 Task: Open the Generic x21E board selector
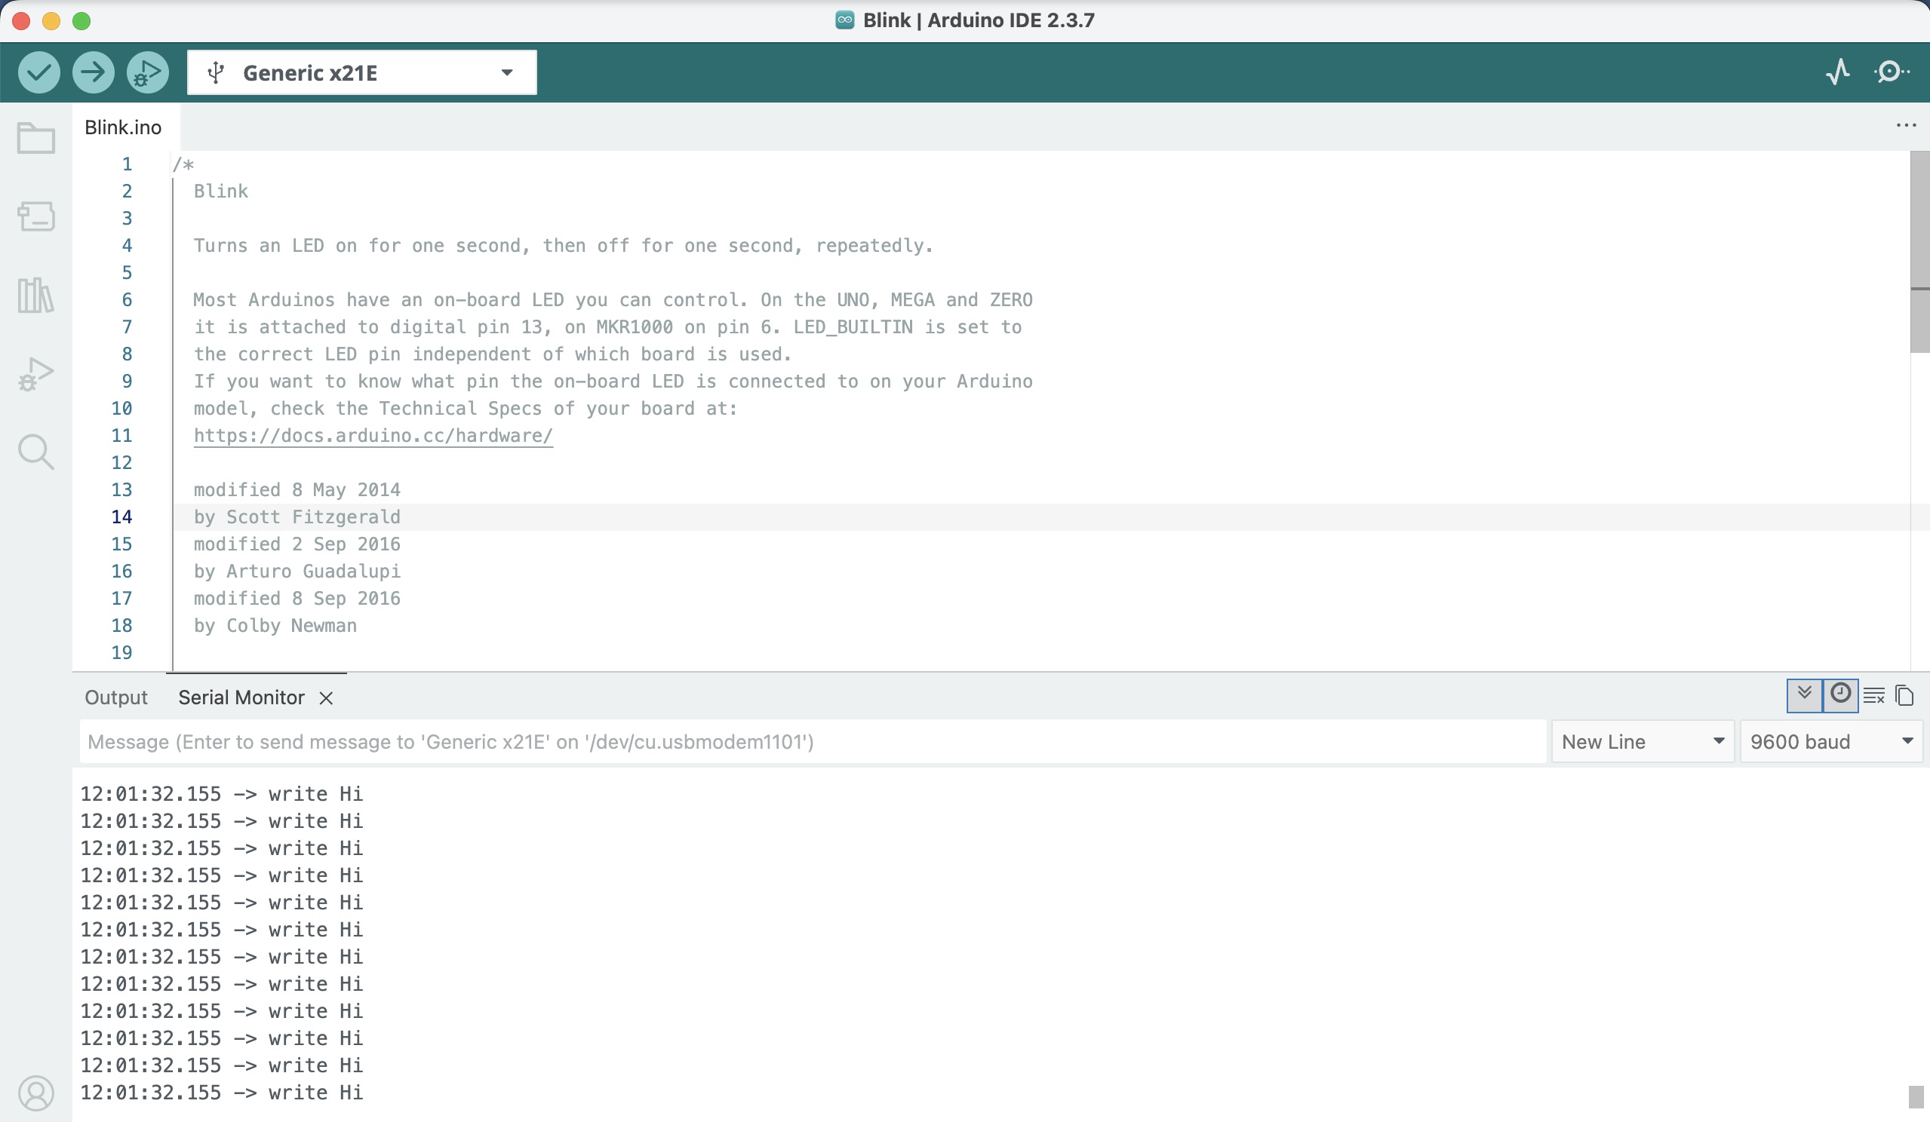tap(361, 72)
